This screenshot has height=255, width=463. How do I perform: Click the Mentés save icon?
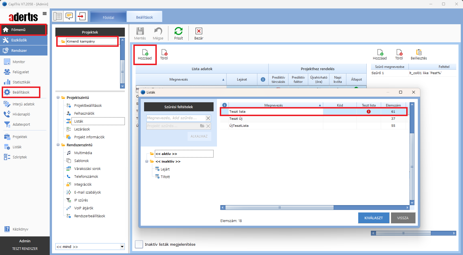(140, 31)
